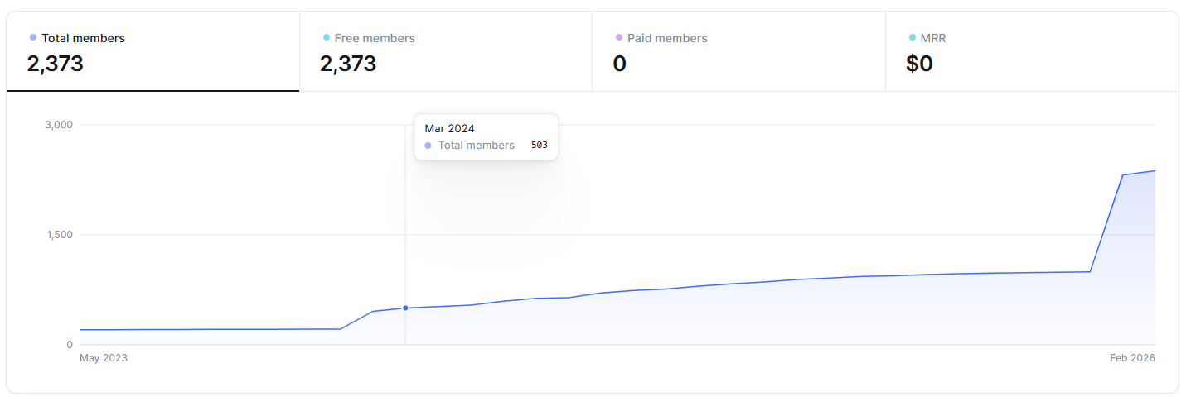Screen dimensions: 1186x406
Task: Click the purple dot beside Paid members
Action: 619,37
